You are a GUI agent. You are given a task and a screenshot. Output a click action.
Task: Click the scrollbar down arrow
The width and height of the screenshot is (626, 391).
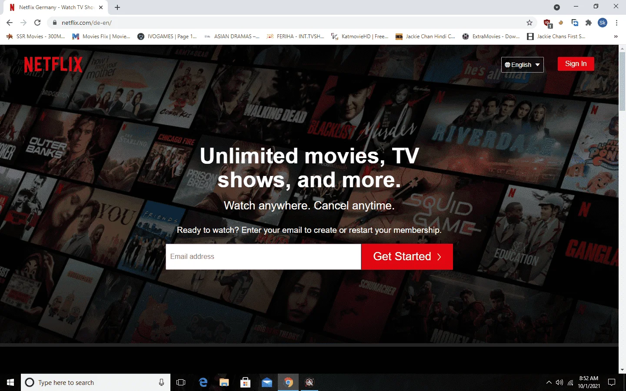(622, 370)
